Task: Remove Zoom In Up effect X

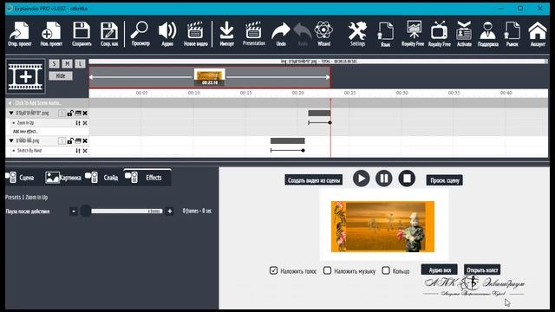Action: click(x=85, y=123)
